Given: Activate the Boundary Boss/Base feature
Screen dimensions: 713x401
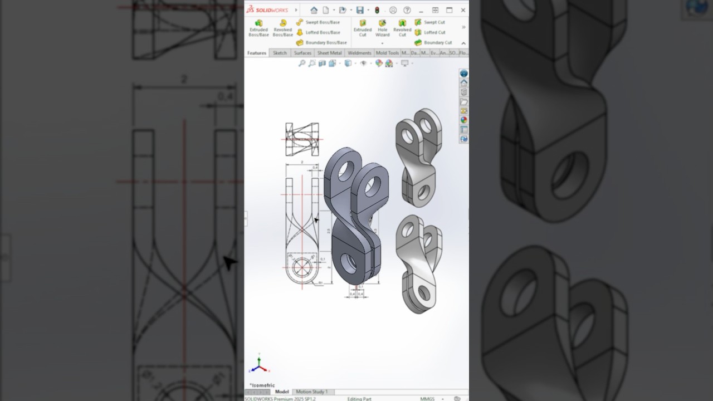Looking at the screenshot, I should 321,42.
